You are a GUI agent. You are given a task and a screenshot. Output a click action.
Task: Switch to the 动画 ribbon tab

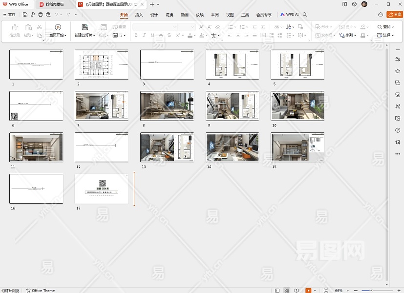coord(185,15)
